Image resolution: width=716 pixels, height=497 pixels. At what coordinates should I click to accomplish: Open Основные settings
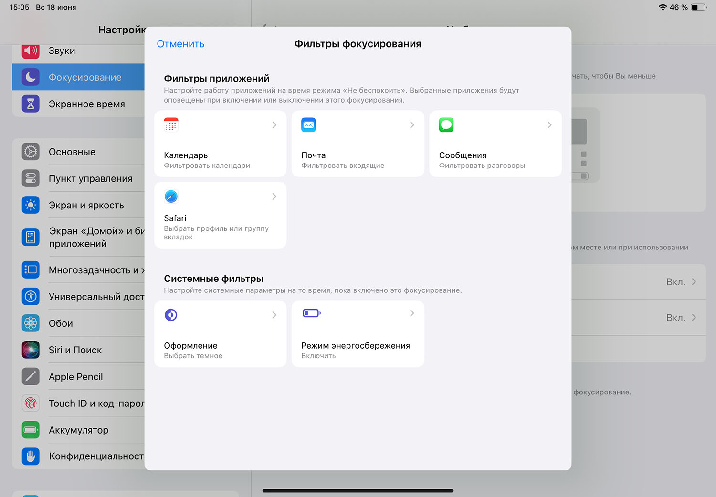point(78,152)
